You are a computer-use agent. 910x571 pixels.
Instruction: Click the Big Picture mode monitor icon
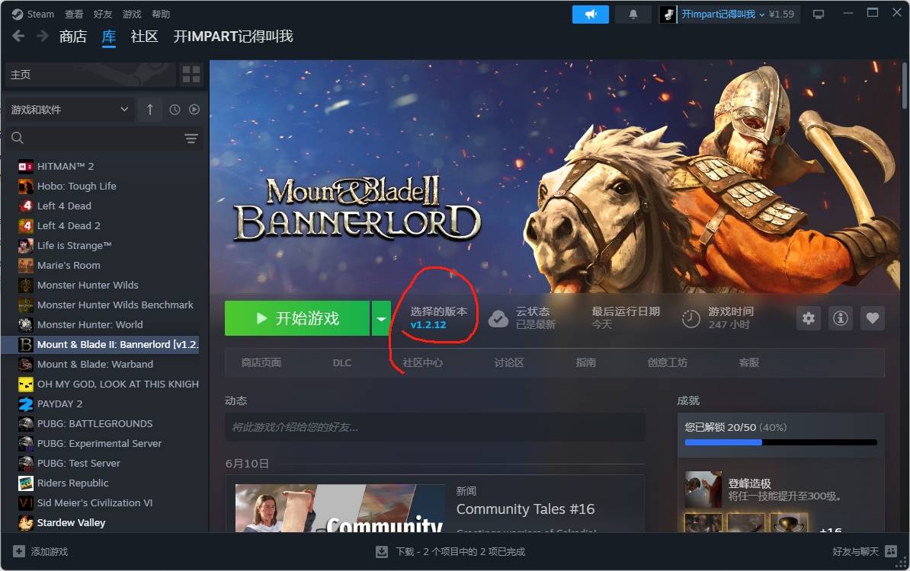[x=819, y=14]
